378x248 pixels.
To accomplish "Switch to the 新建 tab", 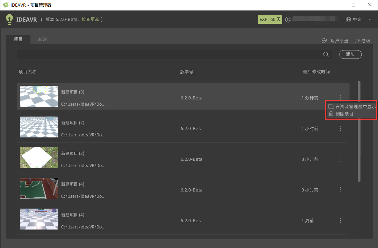I will click(42, 39).
